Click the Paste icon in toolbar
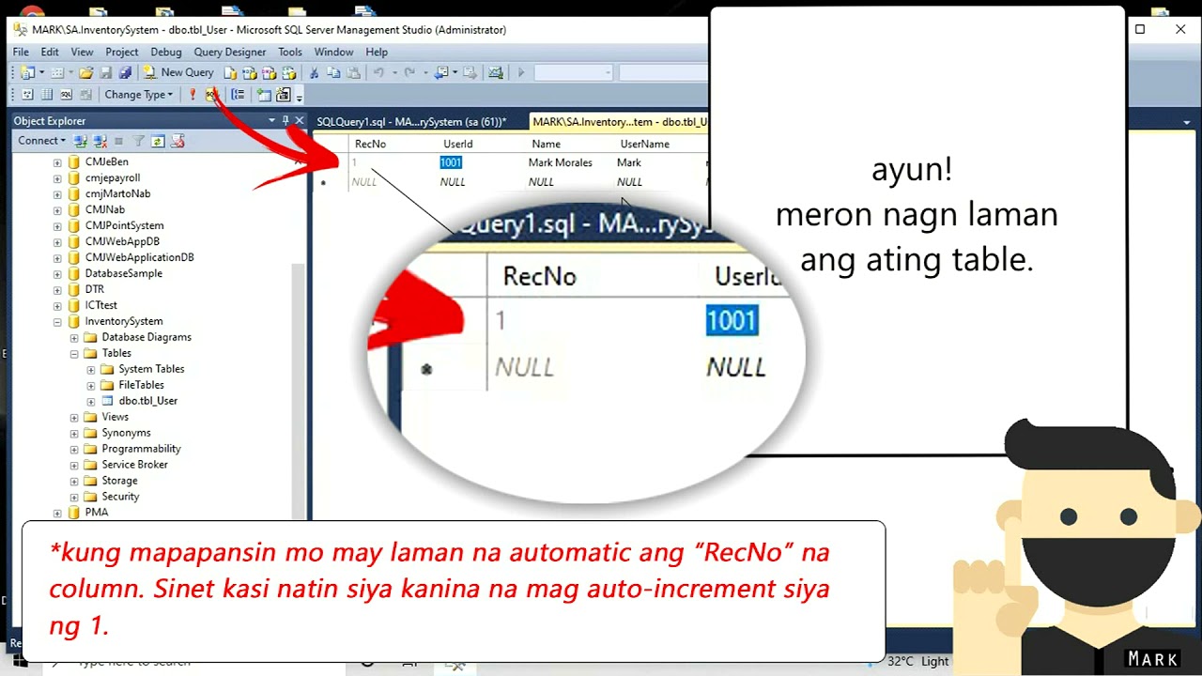1202x676 pixels. tap(353, 72)
